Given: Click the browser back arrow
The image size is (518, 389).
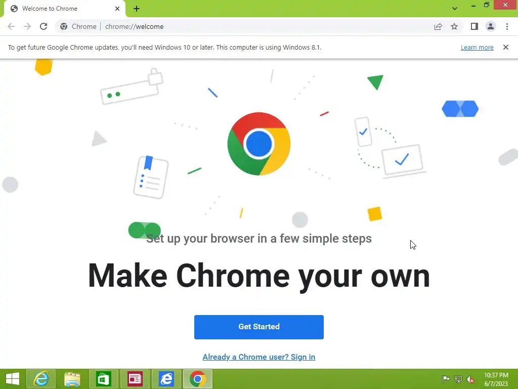Looking at the screenshot, I should coord(11,26).
